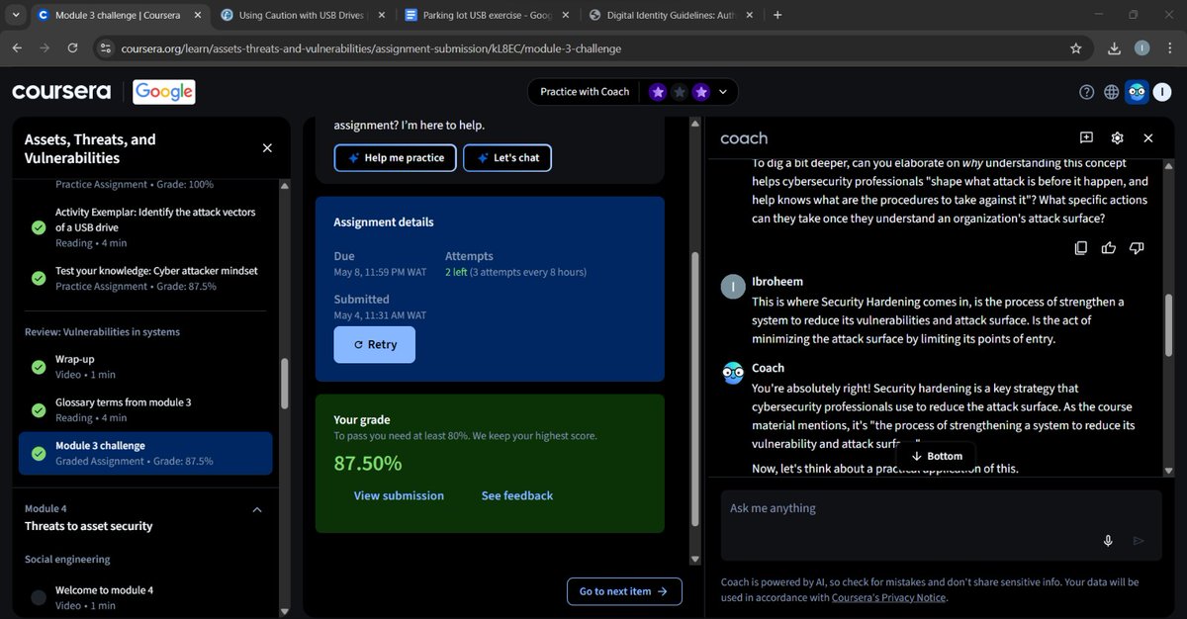
Task: Bookmark this page with the star icon
Action: 1075,47
